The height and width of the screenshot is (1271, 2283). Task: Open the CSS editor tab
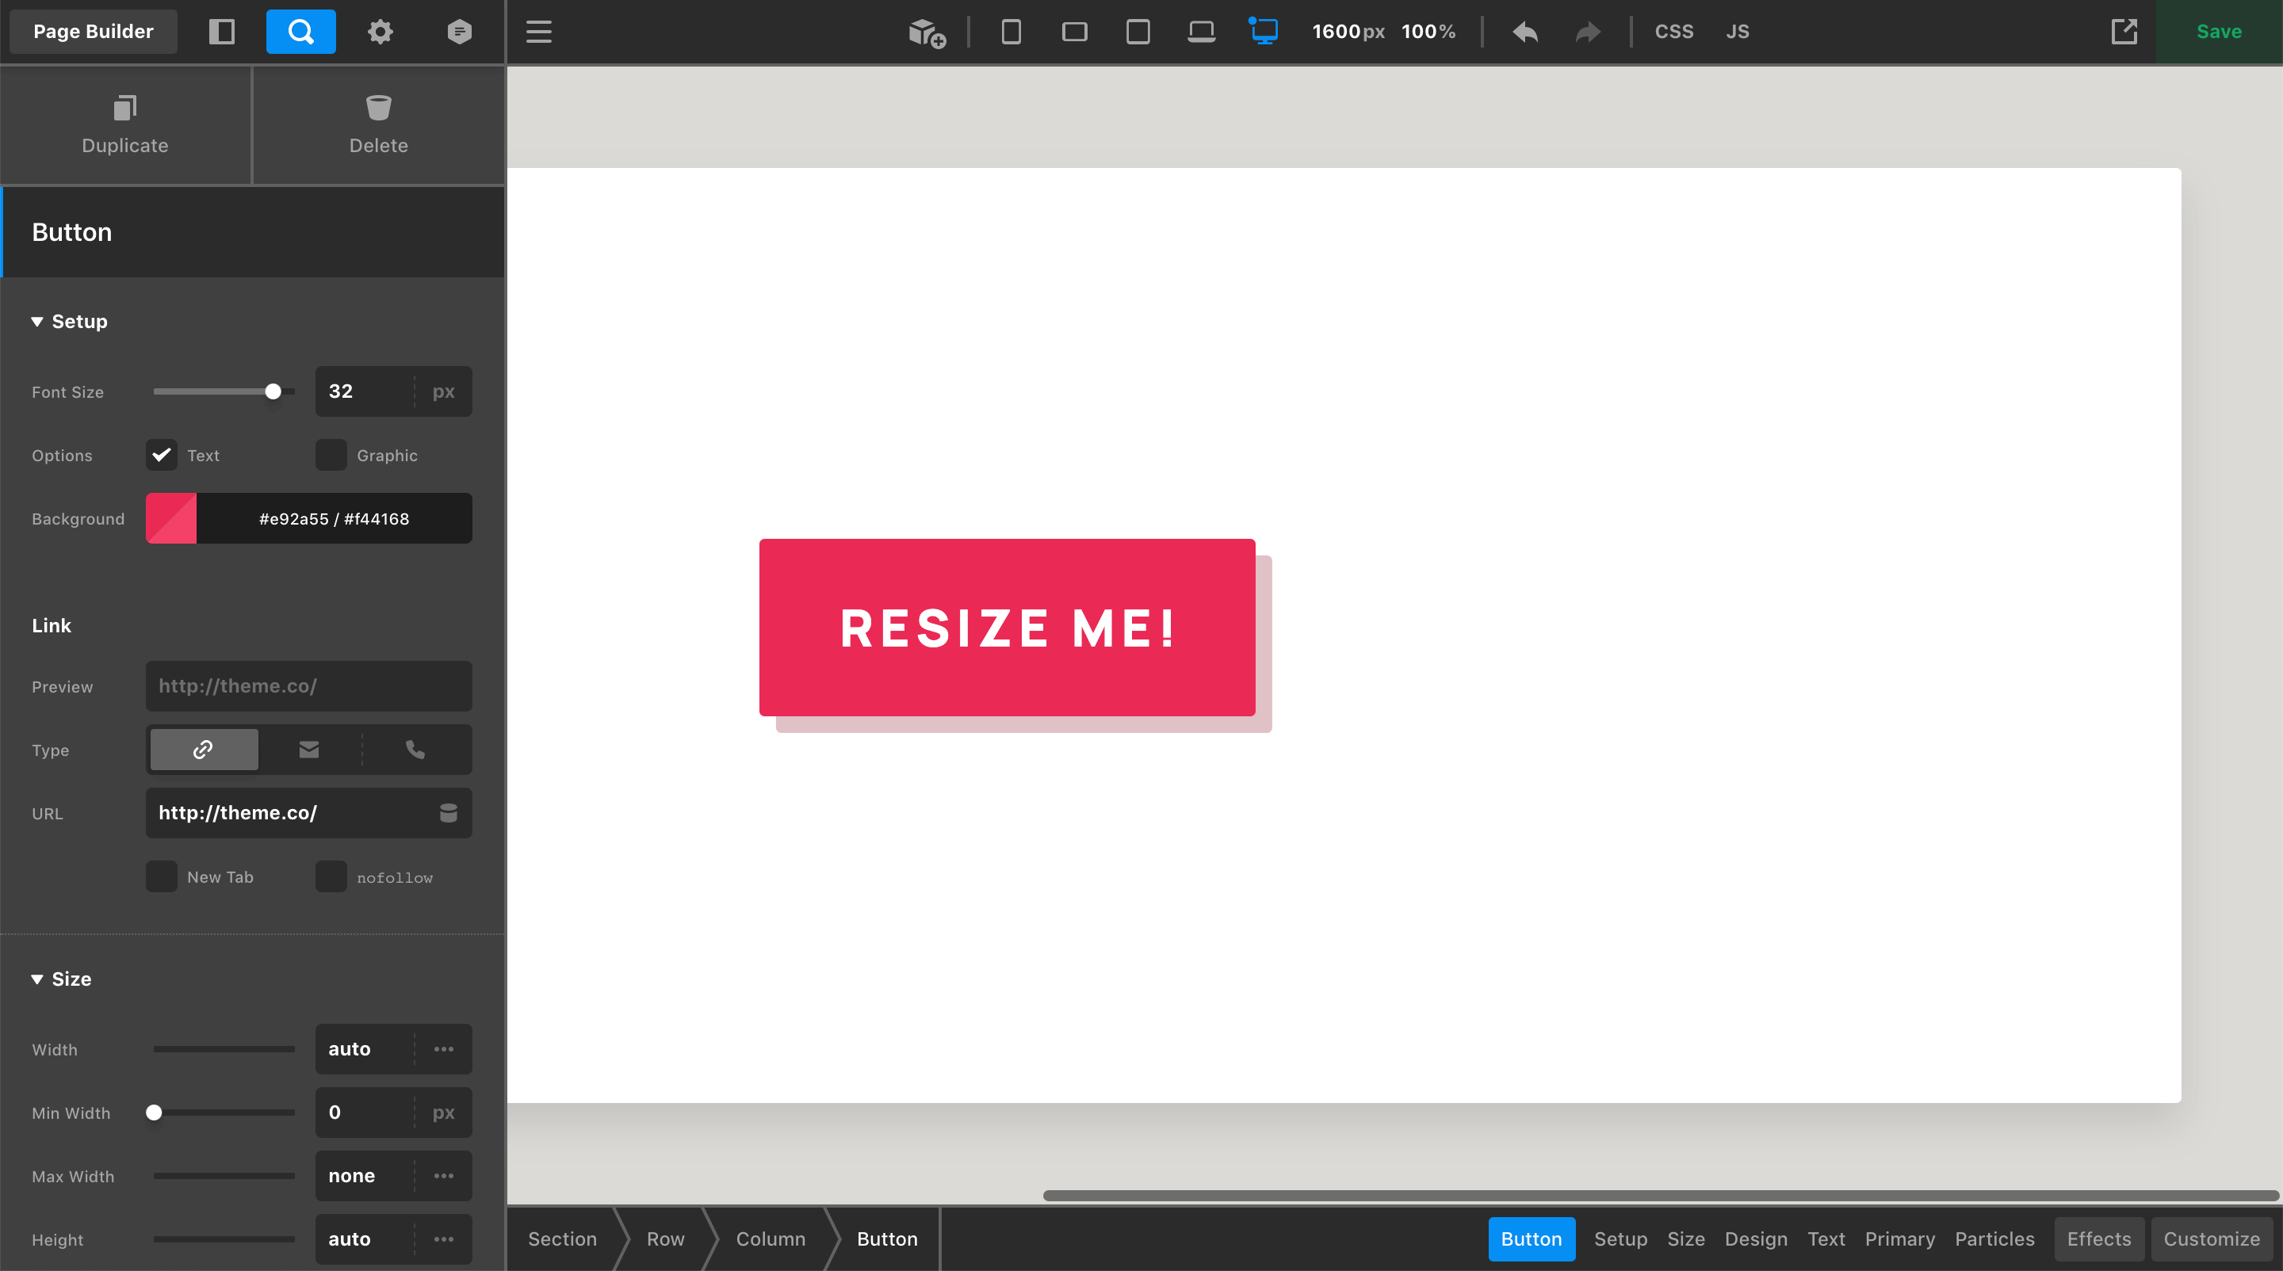[x=1673, y=32]
